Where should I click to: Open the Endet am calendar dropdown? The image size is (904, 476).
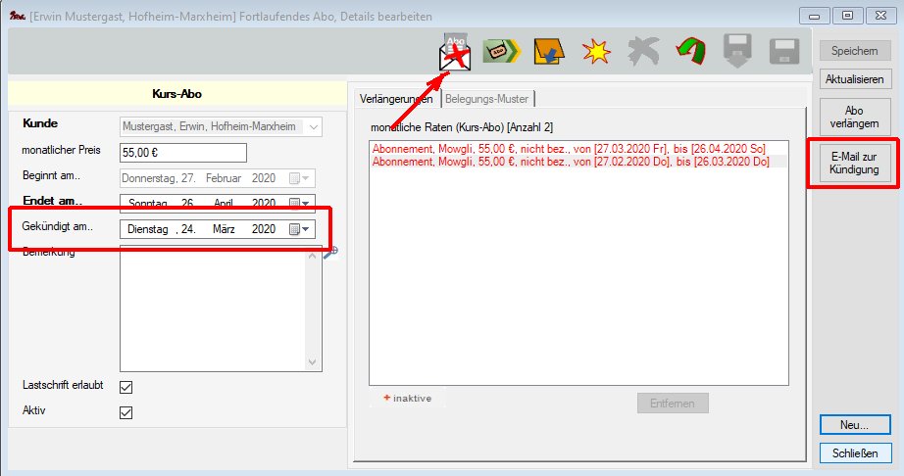point(301,204)
